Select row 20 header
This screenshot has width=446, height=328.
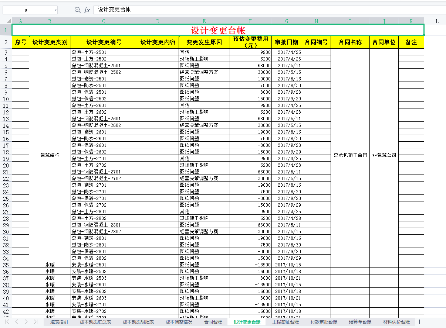(x=6, y=165)
